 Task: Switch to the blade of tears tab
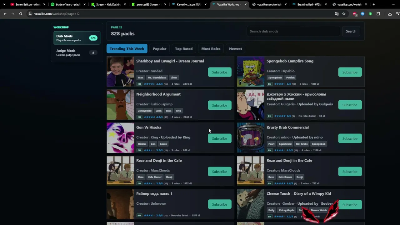pyautogui.click(x=68, y=4)
